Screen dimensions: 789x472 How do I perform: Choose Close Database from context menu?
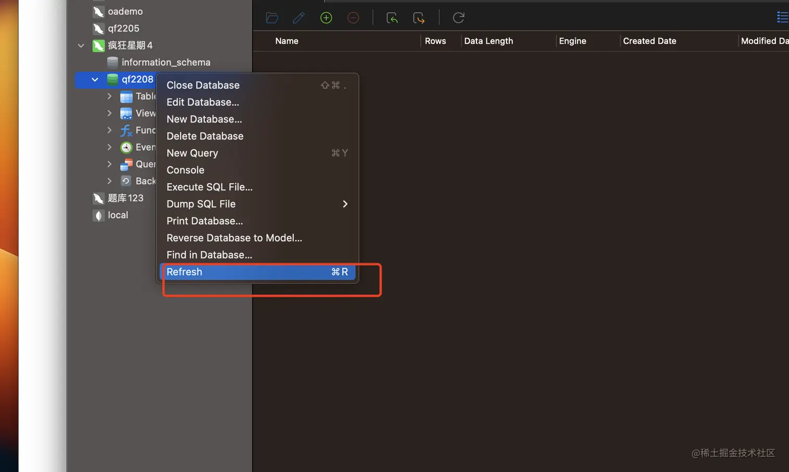click(x=257, y=85)
